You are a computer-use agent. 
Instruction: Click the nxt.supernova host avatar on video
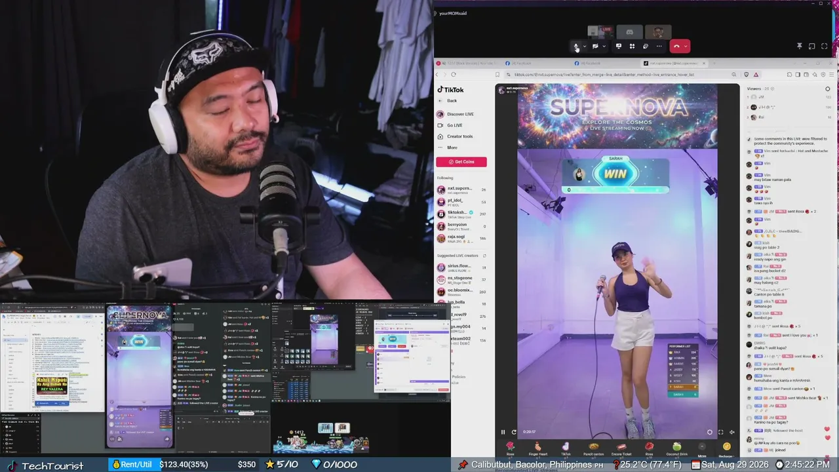click(x=501, y=89)
